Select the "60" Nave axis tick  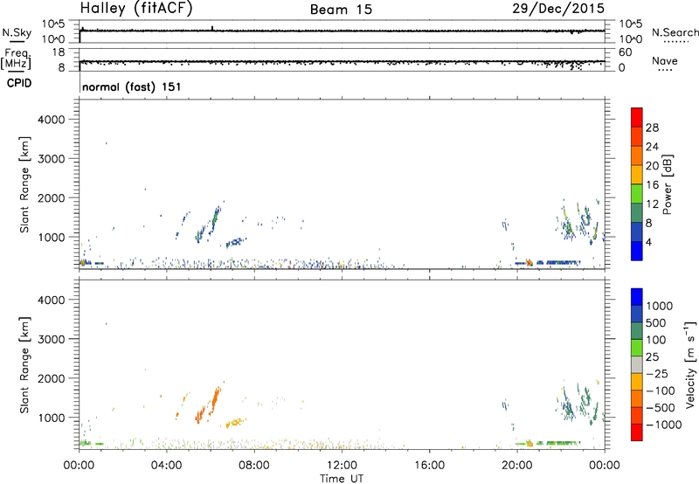pos(625,52)
